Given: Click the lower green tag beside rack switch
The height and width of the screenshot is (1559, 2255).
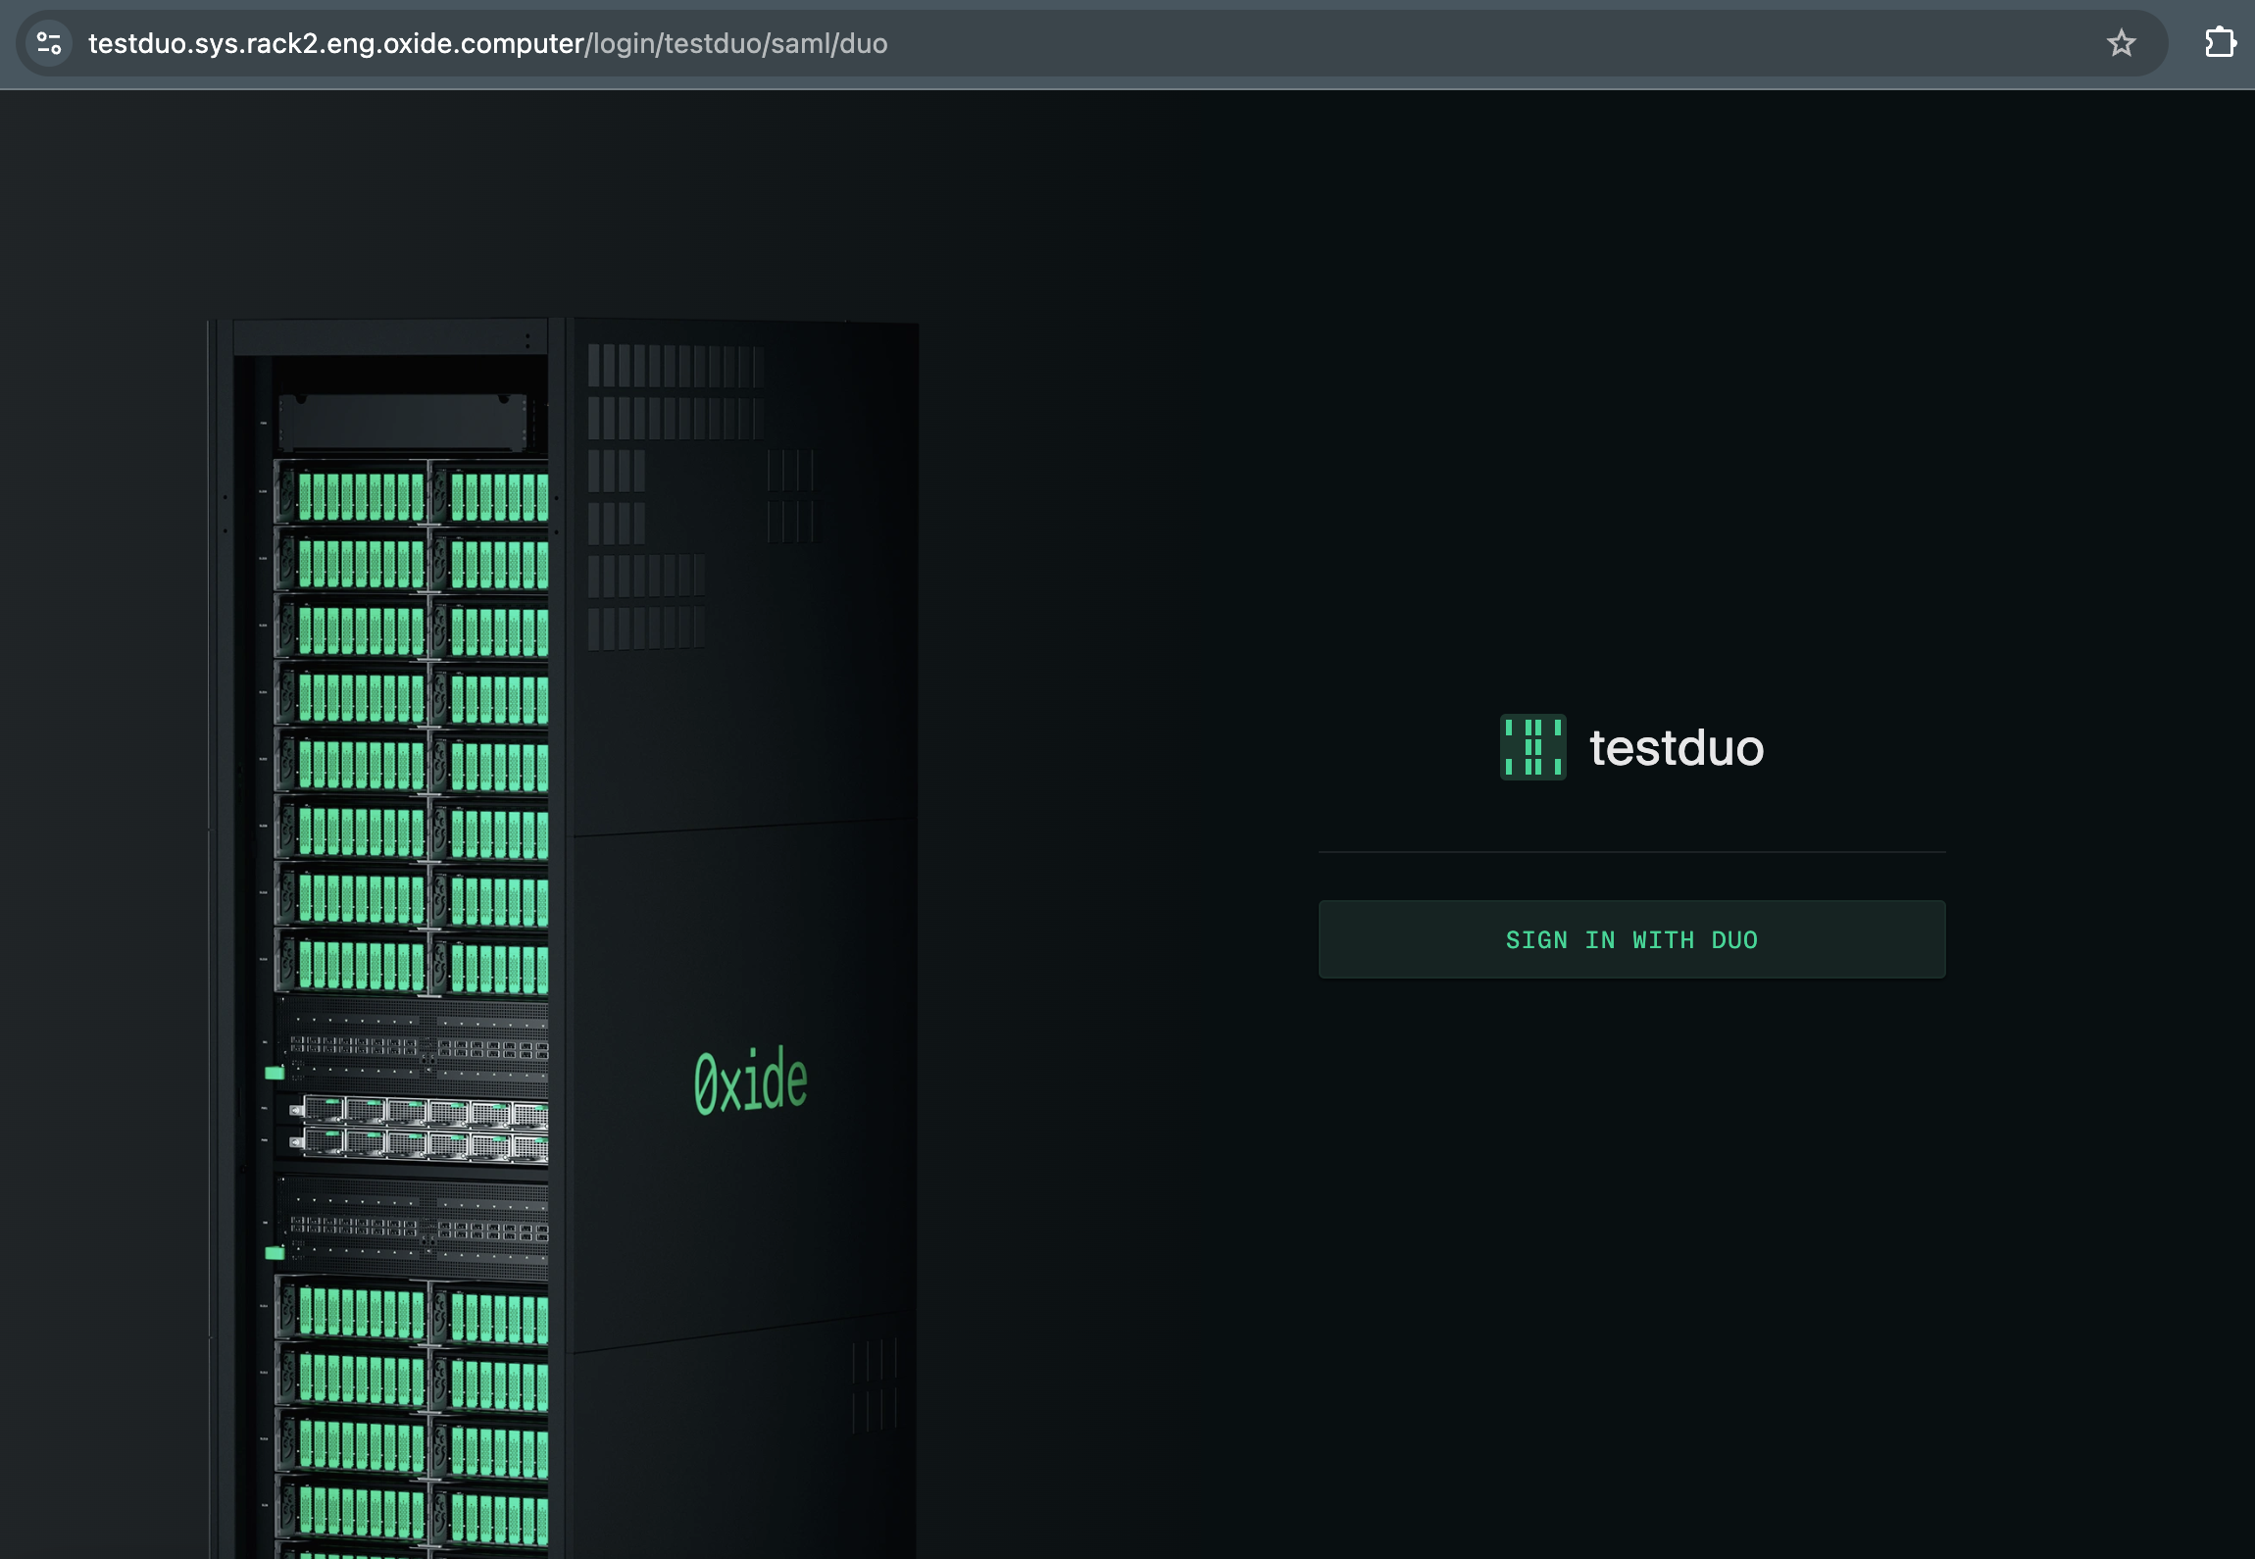Looking at the screenshot, I should pos(275,1253).
